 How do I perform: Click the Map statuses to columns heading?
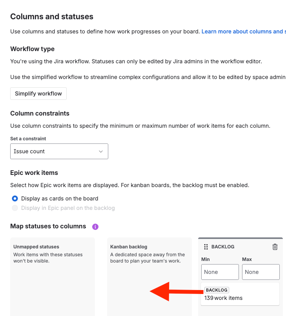(48, 226)
